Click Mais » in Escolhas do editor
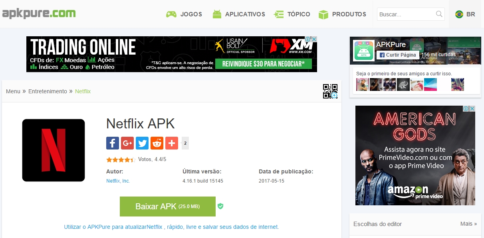The width and height of the screenshot is (484, 238). (x=468, y=224)
